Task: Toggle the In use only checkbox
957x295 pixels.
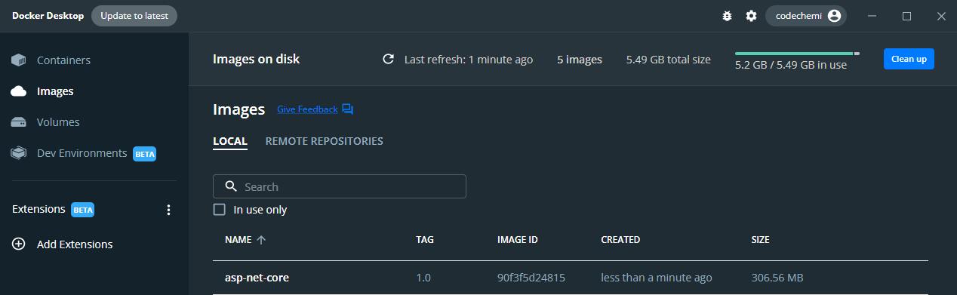Action: (x=220, y=210)
